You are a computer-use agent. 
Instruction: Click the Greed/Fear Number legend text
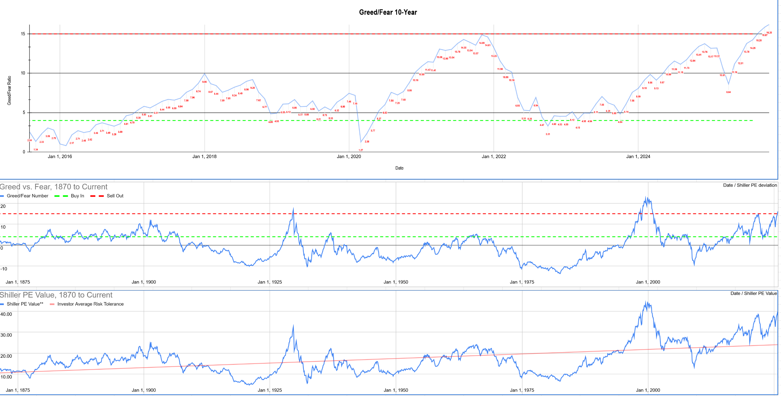point(27,196)
